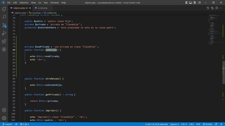Screen dimensions: 225x126
Task: Open the File menu
Action: click(x=9, y=2)
